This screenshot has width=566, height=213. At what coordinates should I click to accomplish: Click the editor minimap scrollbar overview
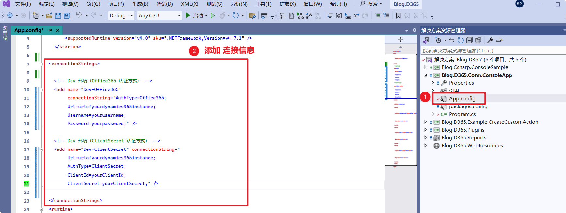(401, 110)
